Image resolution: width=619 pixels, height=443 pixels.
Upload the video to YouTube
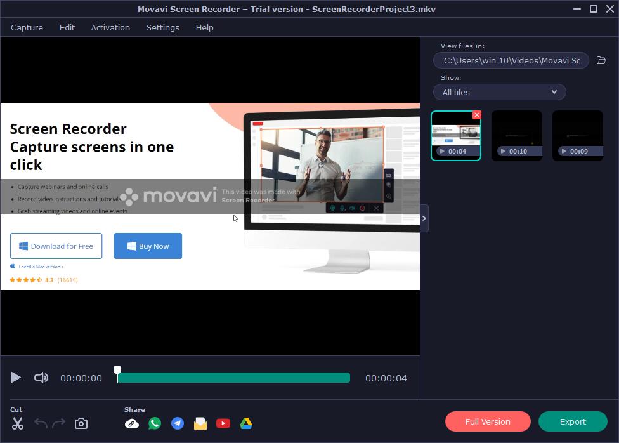coord(223,423)
